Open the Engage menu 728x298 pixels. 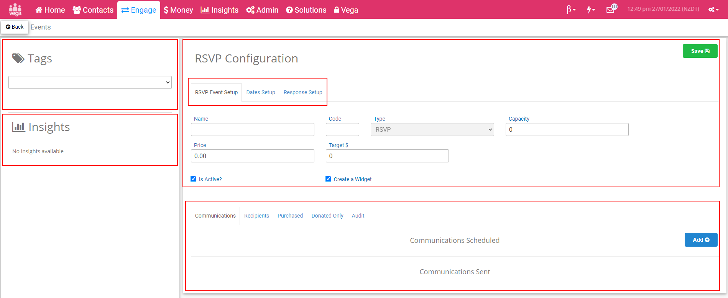(139, 10)
